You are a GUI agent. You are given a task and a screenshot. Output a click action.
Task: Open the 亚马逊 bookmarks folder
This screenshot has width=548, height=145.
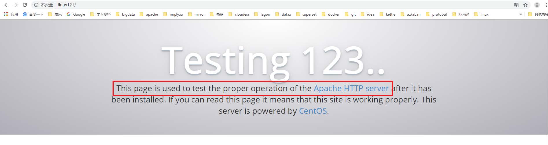pos(461,14)
